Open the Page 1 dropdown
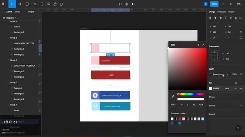Screen dimensions: 245x137 [32, 12]
